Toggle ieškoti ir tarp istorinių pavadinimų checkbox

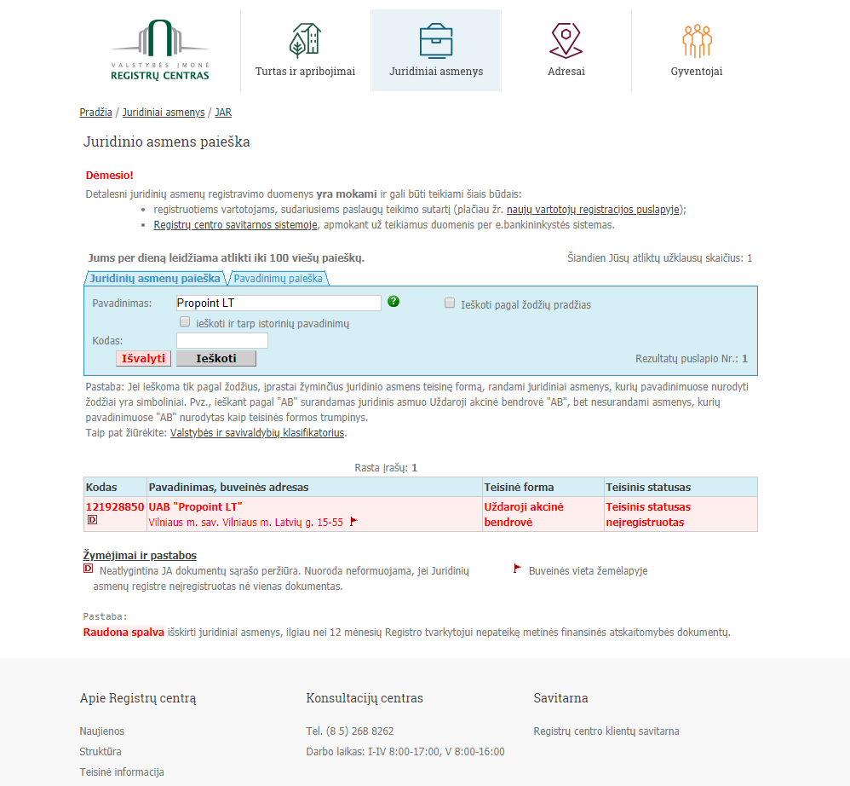(x=185, y=322)
